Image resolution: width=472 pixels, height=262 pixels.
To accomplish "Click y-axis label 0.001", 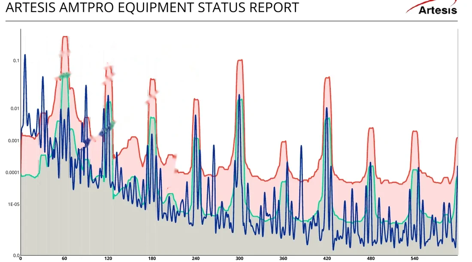I will (14, 140).
